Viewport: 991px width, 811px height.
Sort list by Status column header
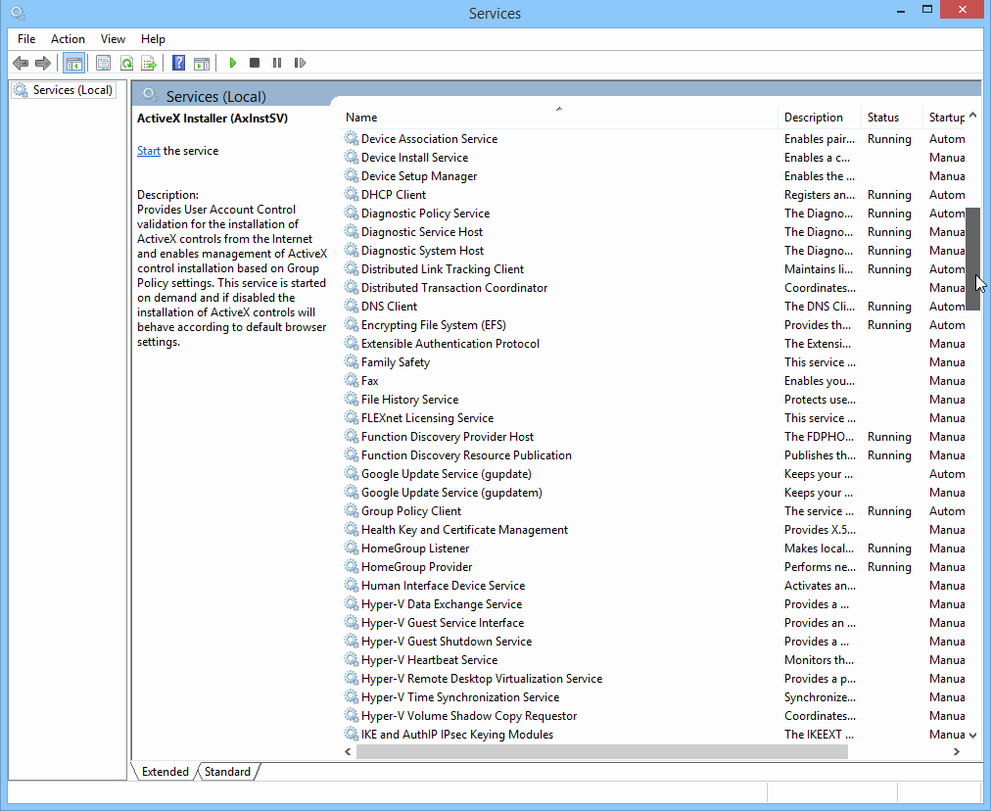(x=882, y=118)
